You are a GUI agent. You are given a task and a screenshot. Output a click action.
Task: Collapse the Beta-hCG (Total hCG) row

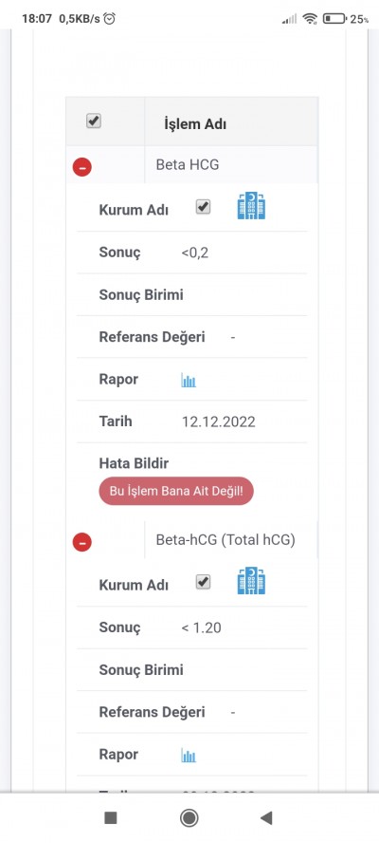pos(82,542)
